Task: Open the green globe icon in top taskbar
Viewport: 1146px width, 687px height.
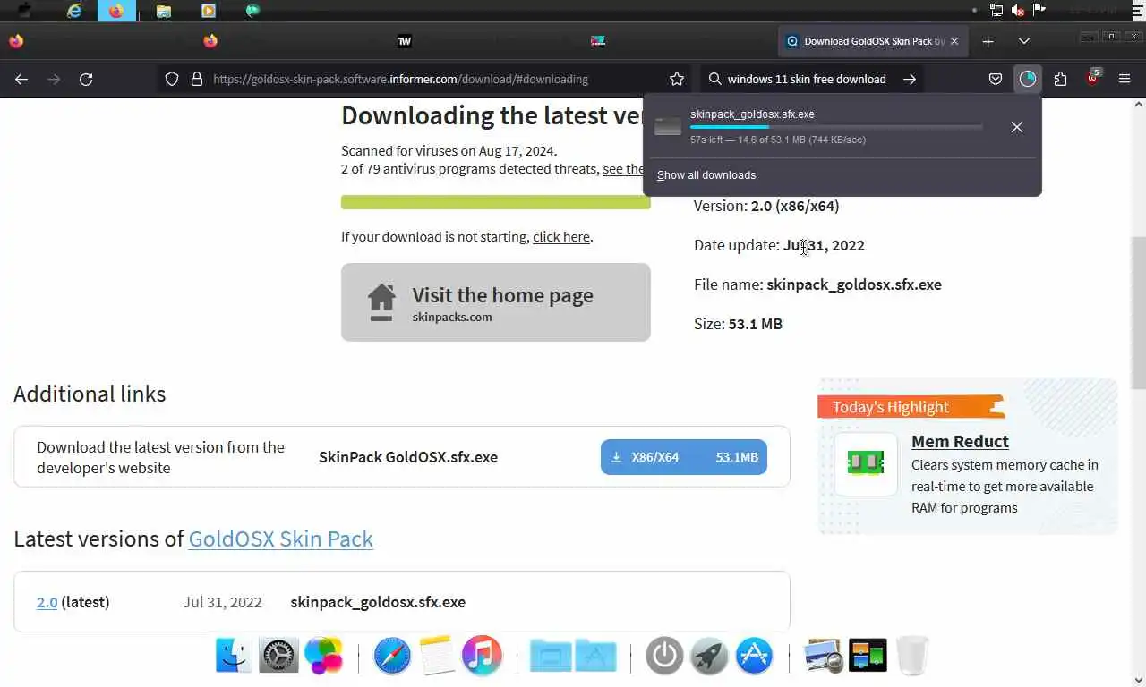Action: point(252,11)
